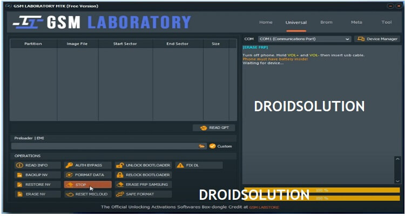Click the RESTORE NV button
405x216 pixels.
38,185
